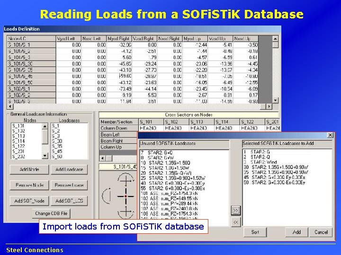Click the Sort button in loadcase dialog

click(255, 232)
